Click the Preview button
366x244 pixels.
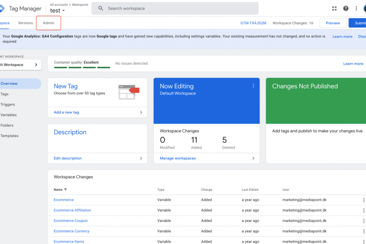pyautogui.click(x=333, y=23)
